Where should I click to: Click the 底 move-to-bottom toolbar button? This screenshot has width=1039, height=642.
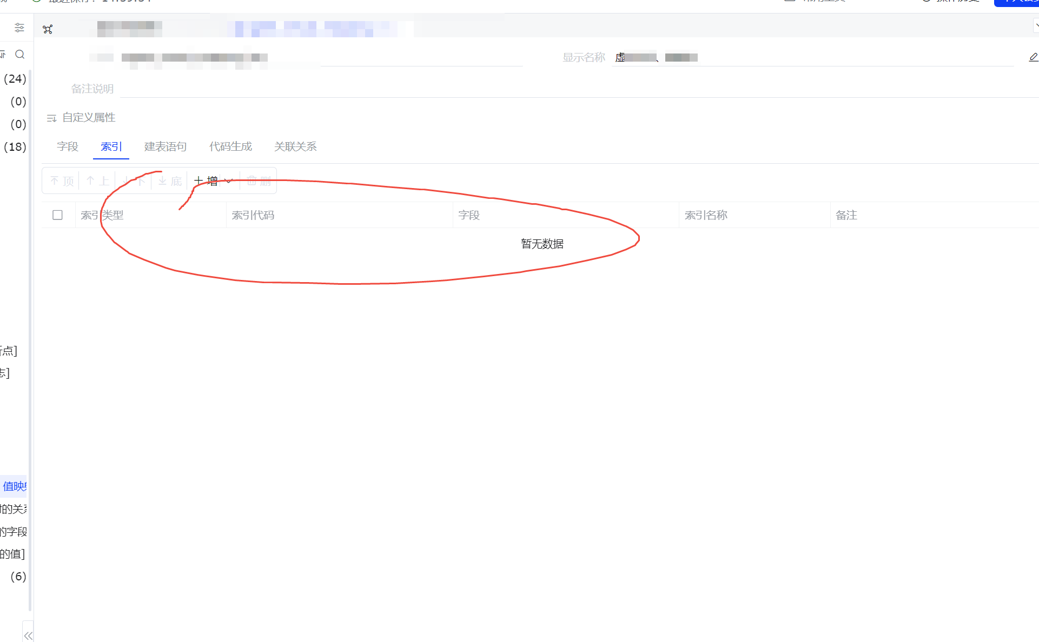tap(170, 181)
